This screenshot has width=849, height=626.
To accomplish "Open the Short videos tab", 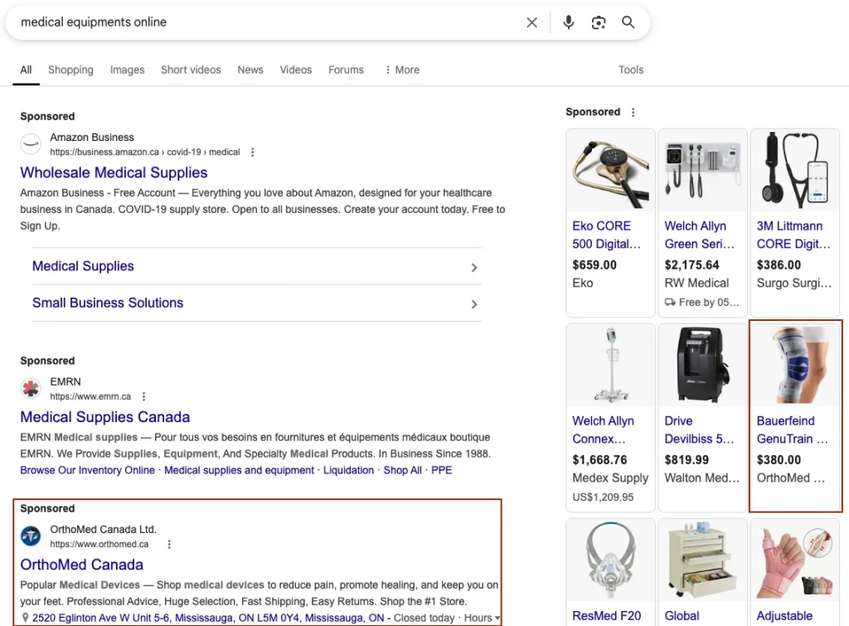I will tap(192, 70).
